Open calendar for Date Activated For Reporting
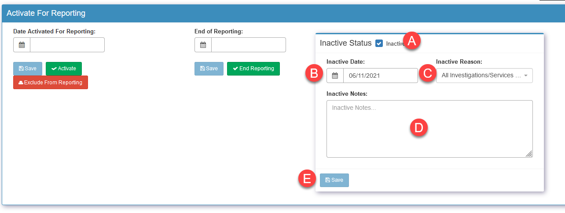 click(22, 45)
